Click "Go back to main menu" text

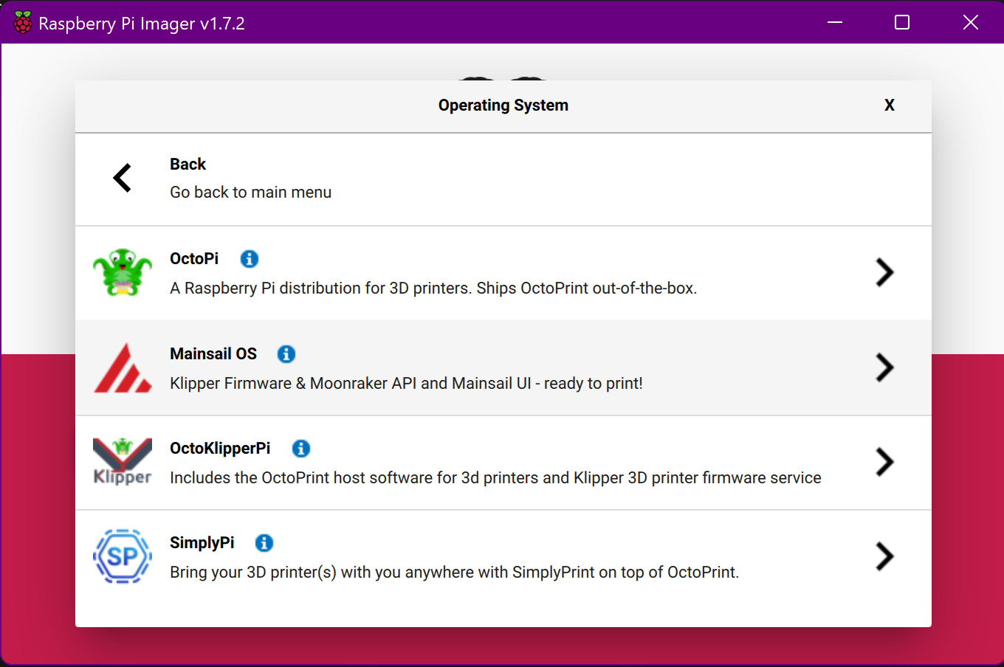(250, 193)
